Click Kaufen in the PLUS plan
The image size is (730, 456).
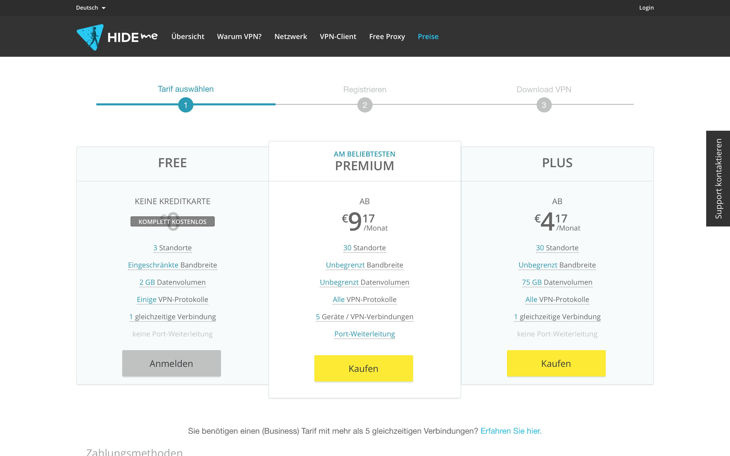click(556, 364)
